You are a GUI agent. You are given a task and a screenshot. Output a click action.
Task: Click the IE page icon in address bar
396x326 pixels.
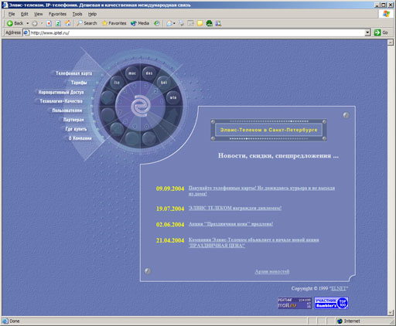26,32
